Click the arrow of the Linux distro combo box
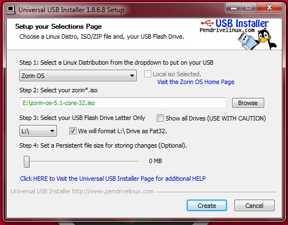Image resolution: width=288 pixels, height=225 pixels. pyautogui.click(x=132, y=76)
